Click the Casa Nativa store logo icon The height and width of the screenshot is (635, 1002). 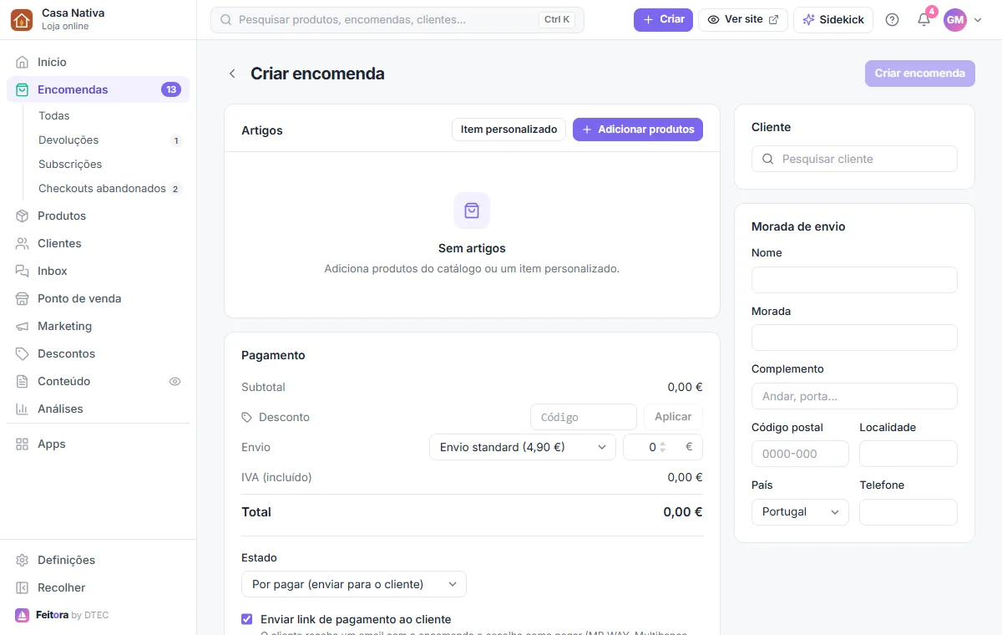pyautogui.click(x=22, y=20)
